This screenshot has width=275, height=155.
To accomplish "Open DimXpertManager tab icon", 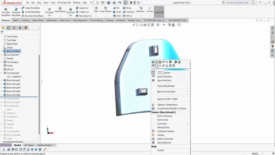I will click(20, 28).
